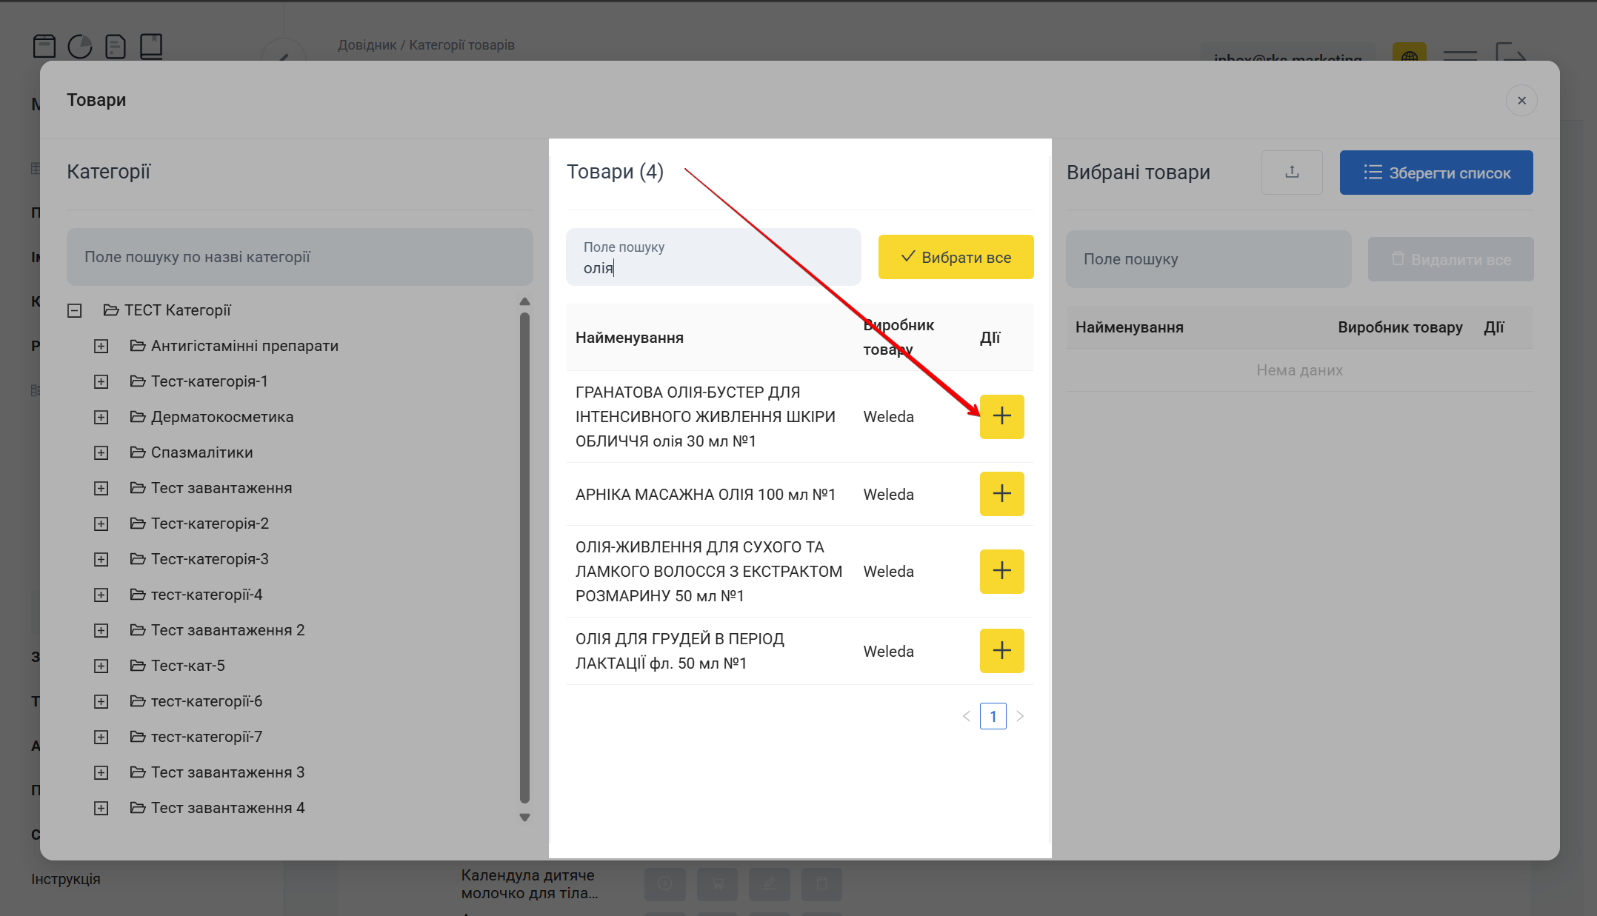Go to pagination page 1
The width and height of the screenshot is (1597, 916).
coord(993,716)
